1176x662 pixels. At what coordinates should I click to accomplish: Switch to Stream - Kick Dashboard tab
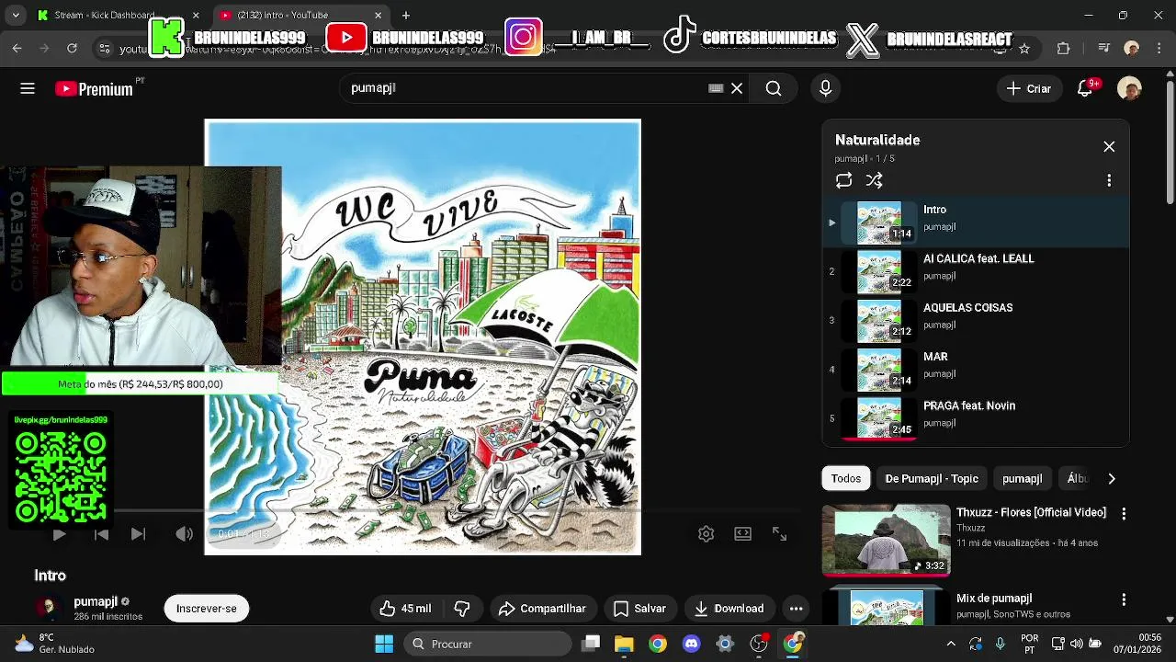tap(119, 15)
